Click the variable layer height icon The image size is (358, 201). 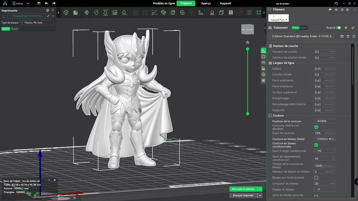(231, 13)
